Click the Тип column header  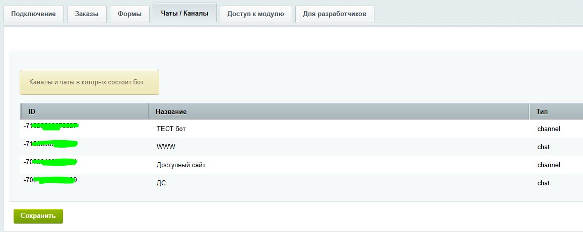542,111
